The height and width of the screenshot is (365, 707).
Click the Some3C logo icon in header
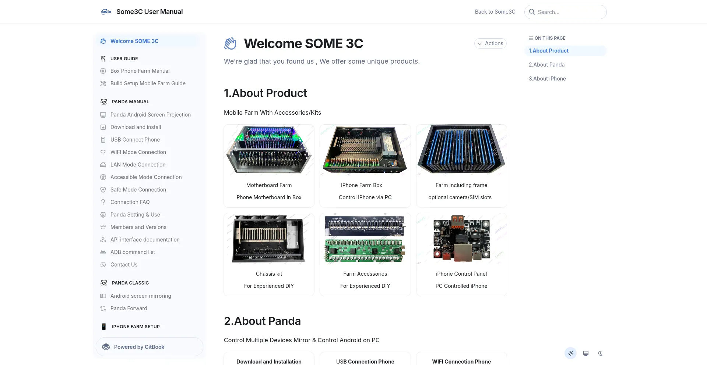[106, 12]
